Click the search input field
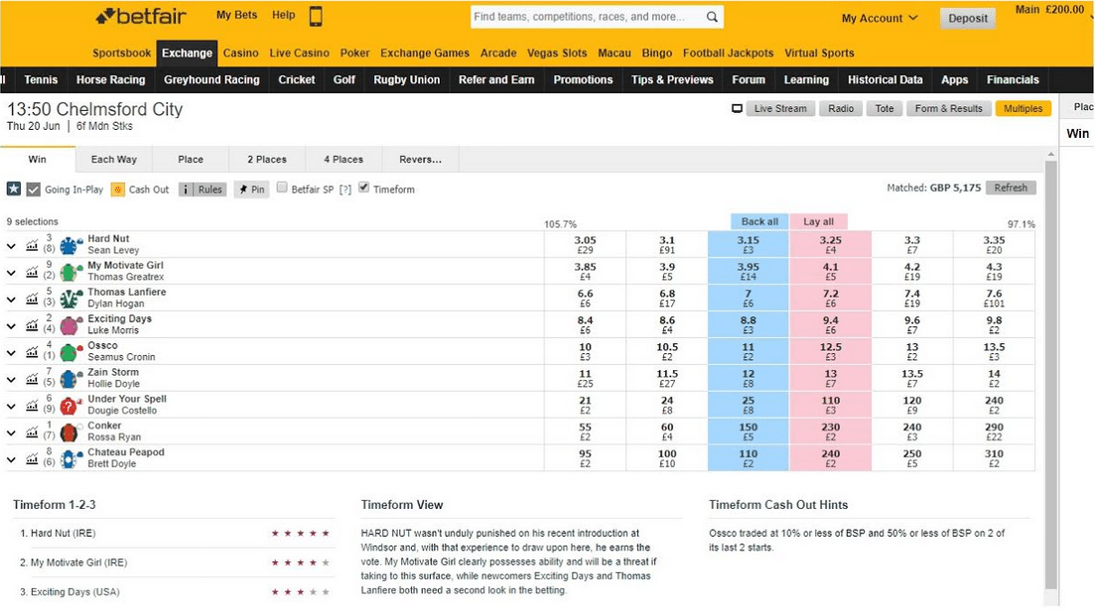This screenshot has height=615, width=1095. (588, 17)
